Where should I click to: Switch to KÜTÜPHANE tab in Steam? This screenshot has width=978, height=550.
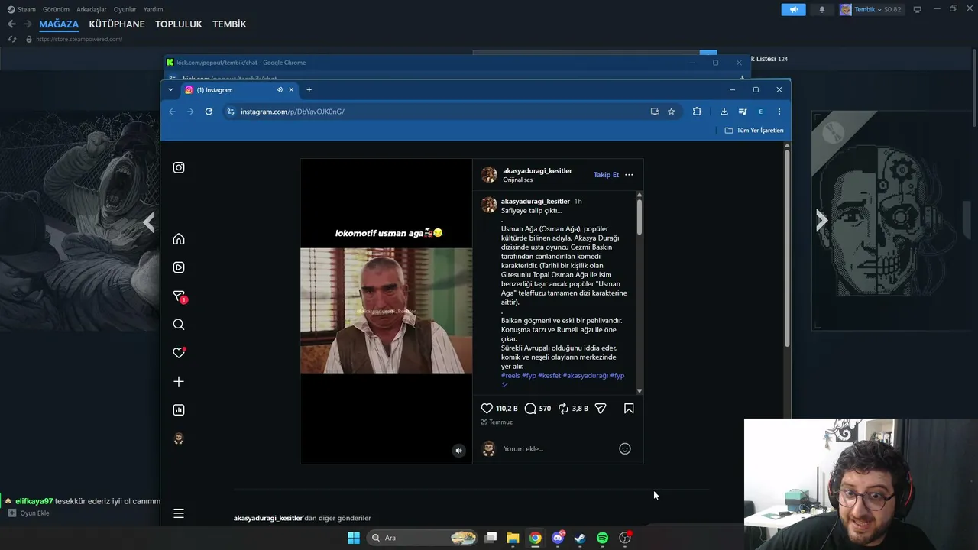point(117,24)
